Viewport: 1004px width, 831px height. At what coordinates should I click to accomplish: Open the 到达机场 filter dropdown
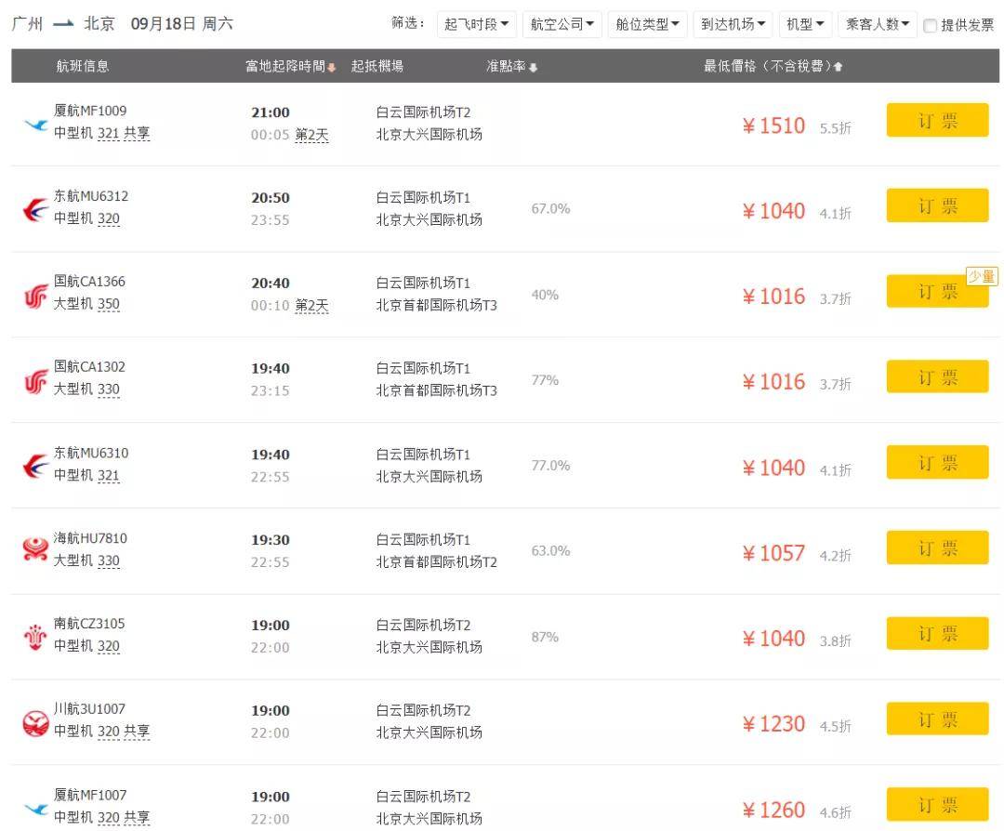(733, 24)
